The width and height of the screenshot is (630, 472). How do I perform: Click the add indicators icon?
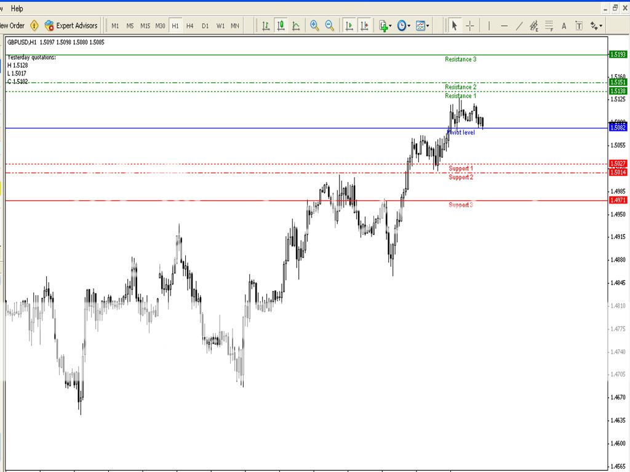383,26
